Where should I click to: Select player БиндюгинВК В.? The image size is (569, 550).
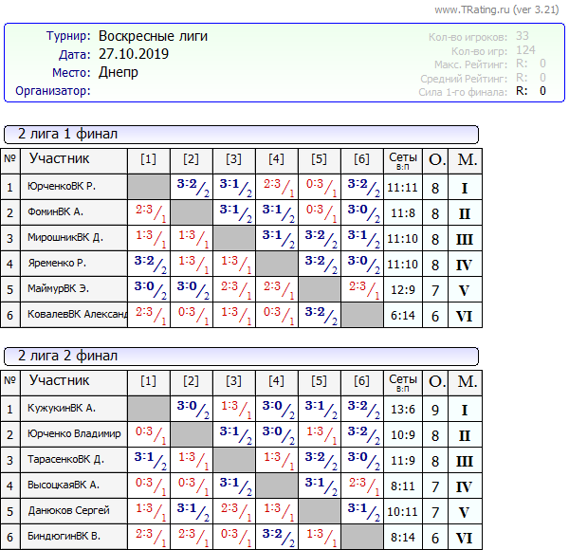coord(64,537)
